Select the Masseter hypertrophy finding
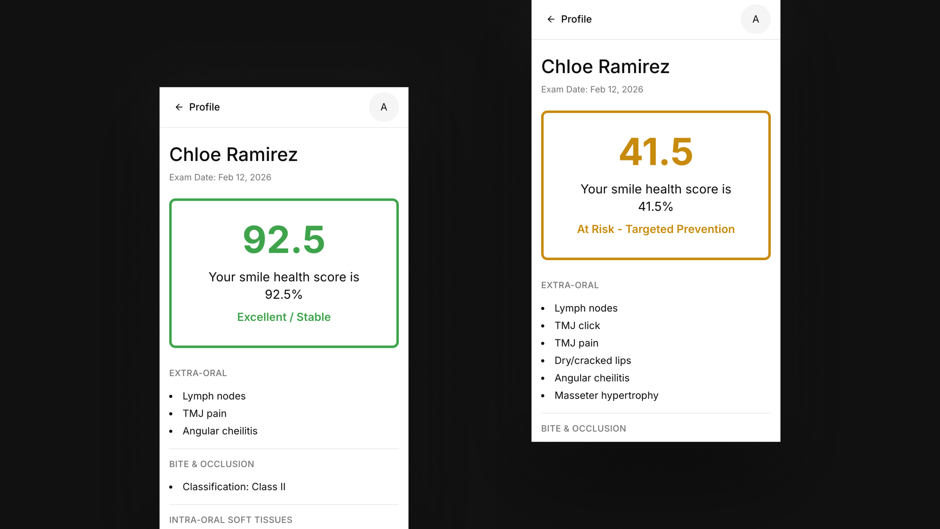This screenshot has width=940, height=529. [606, 395]
